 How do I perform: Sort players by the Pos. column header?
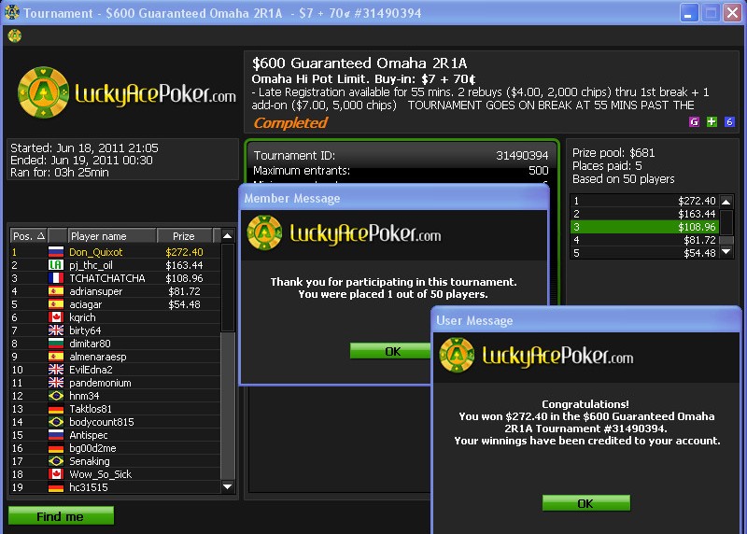pos(29,236)
